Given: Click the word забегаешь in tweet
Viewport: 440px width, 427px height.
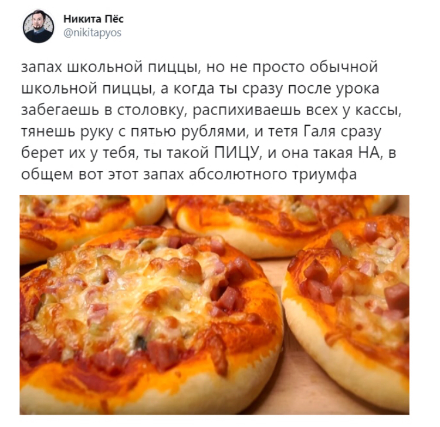Looking at the screenshot, I should pyautogui.click(x=59, y=110).
